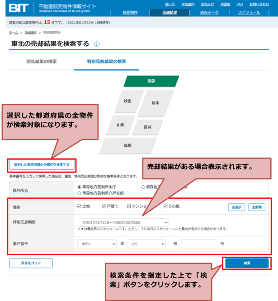
Task: Select Iwate (岩手) prefecture on the map
Action: coord(154,103)
